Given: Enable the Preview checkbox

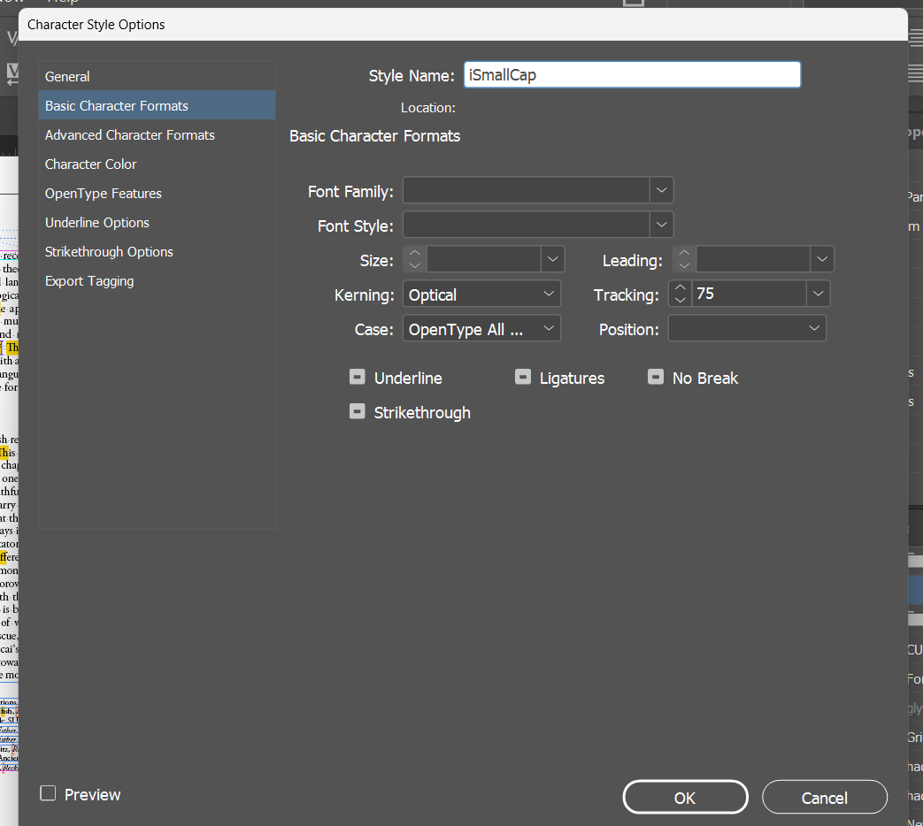Looking at the screenshot, I should [x=48, y=793].
